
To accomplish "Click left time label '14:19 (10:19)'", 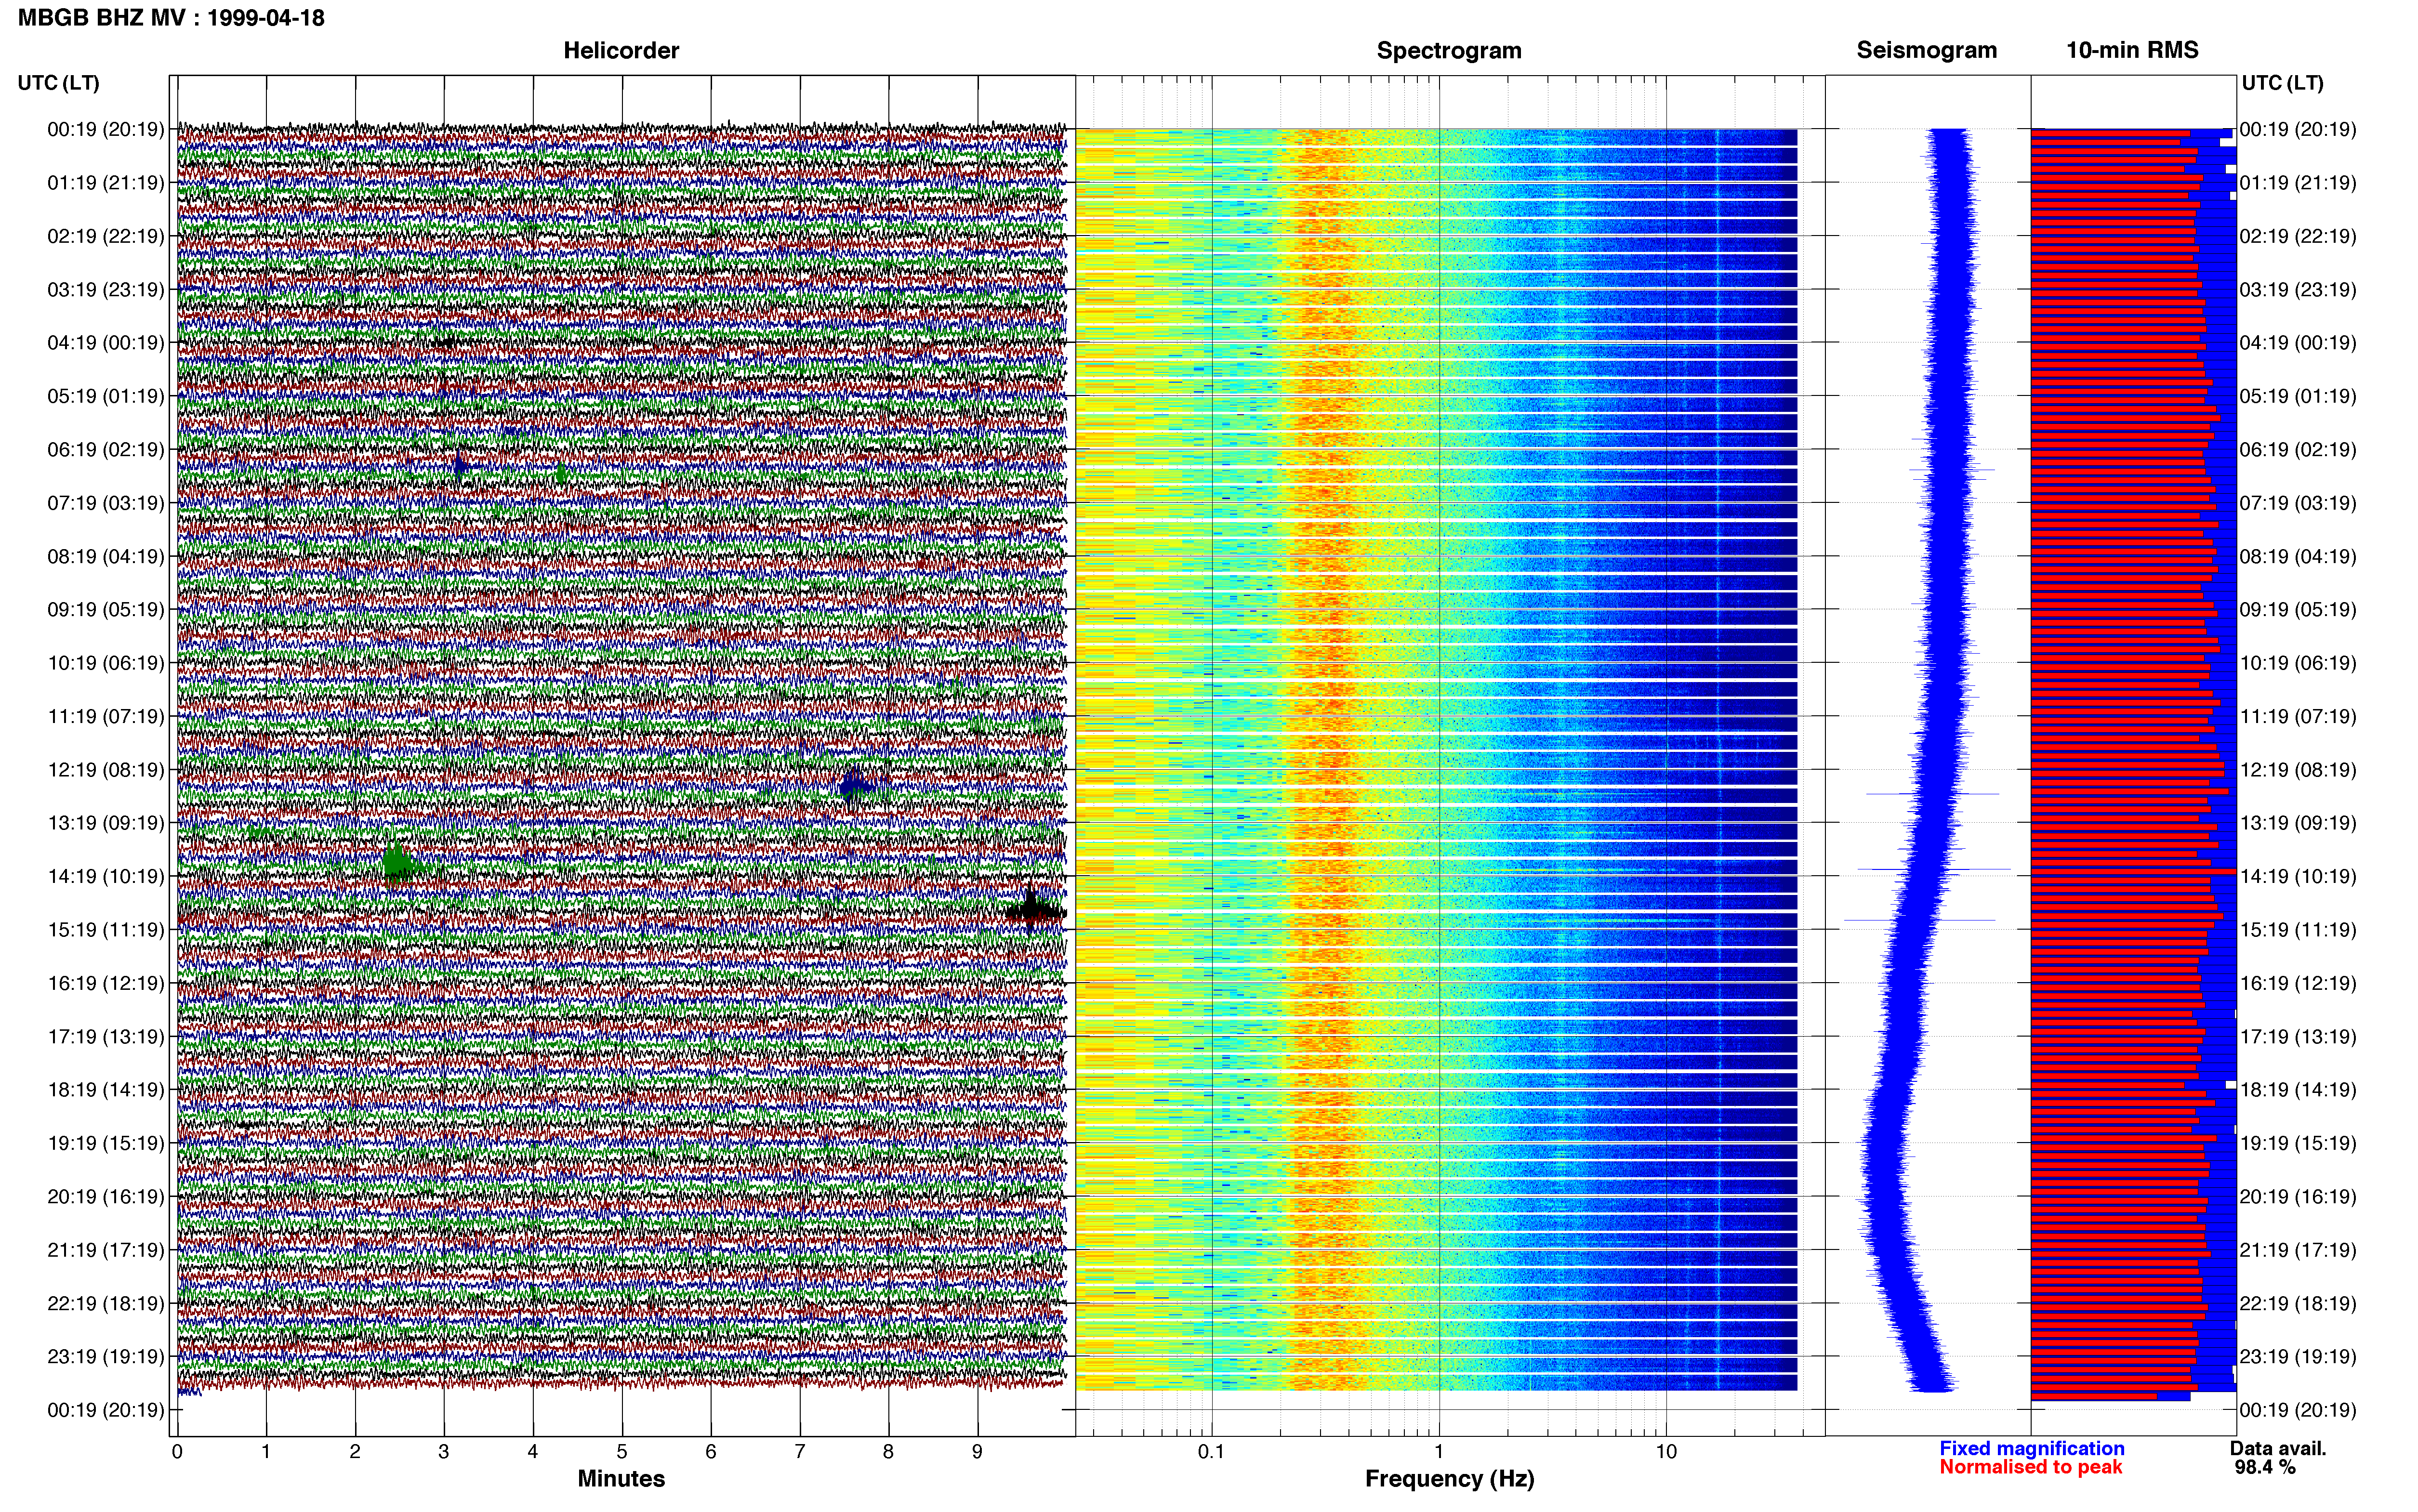I will [x=106, y=876].
